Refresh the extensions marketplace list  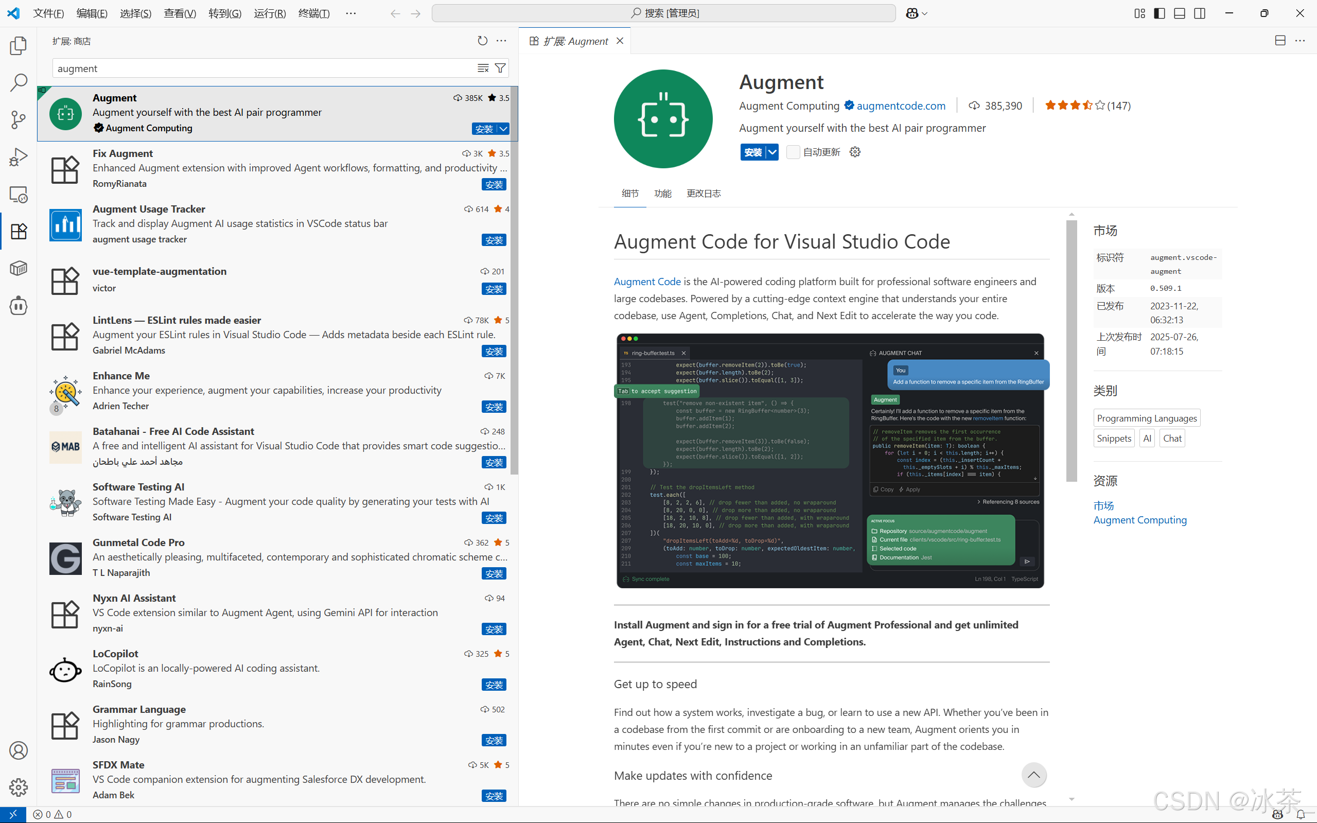(x=482, y=41)
